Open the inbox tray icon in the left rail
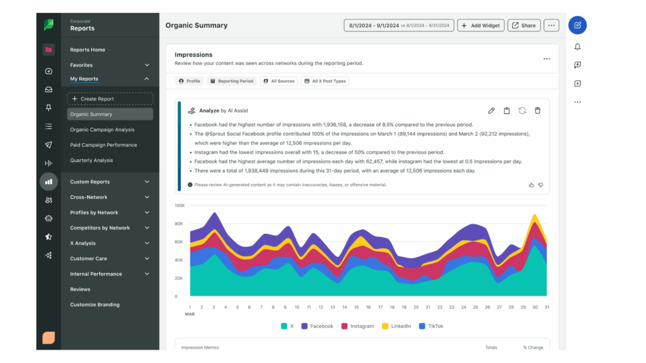The height and width of the screenshot is (363, 646). [x=48, y=90]
